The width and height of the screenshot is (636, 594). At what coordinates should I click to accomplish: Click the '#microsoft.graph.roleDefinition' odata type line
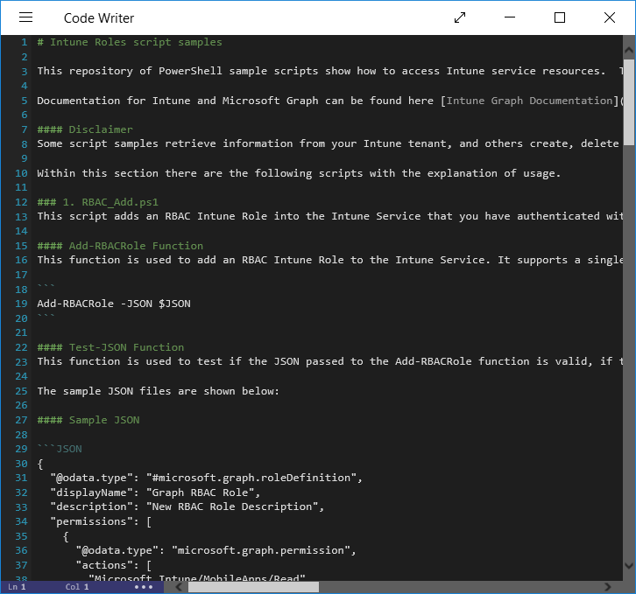point(207,478)
